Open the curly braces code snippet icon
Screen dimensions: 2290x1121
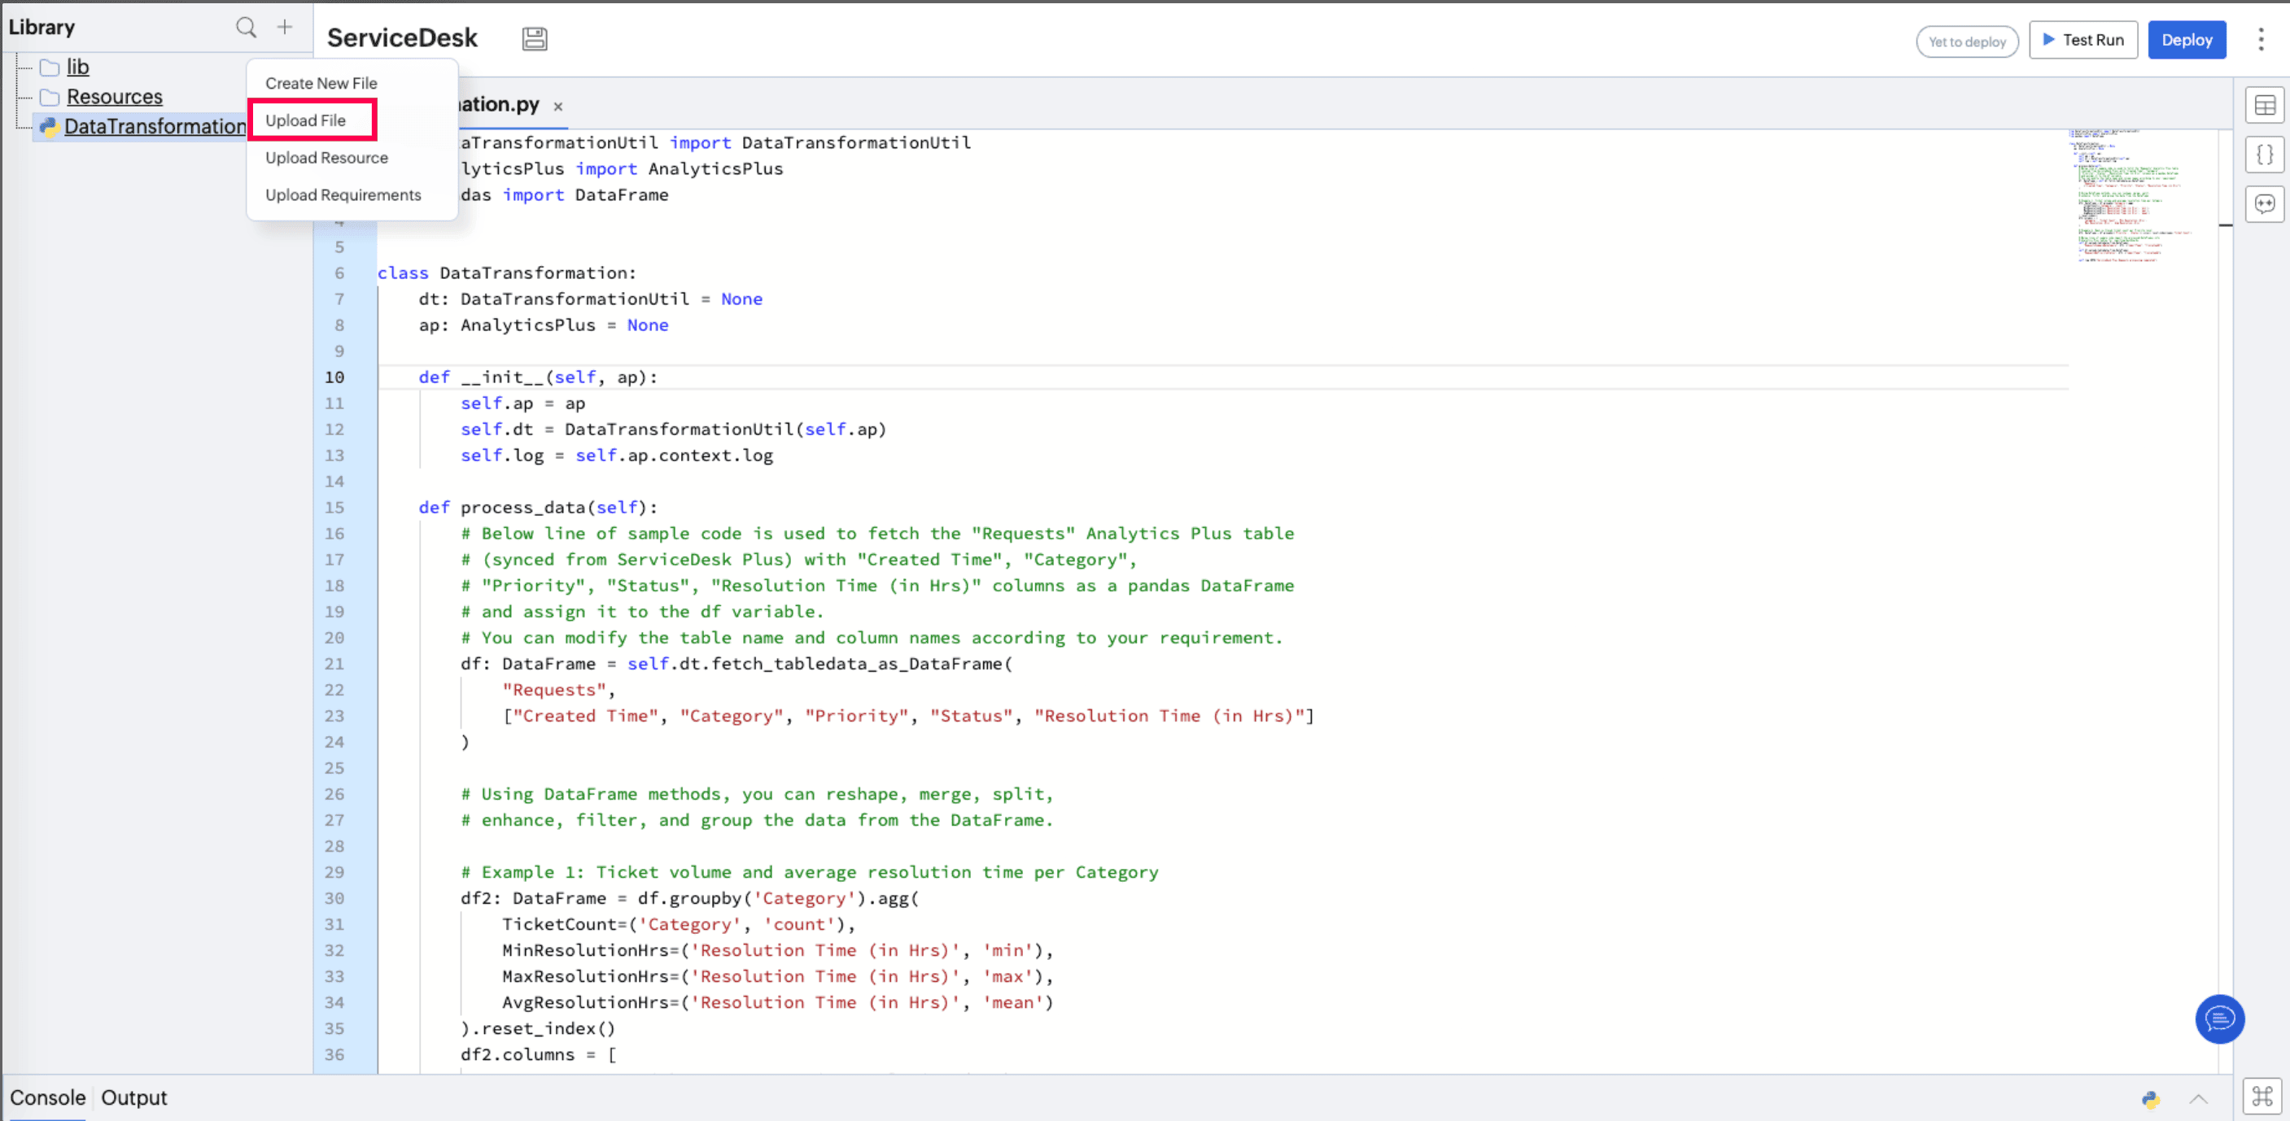click(2264, 155)
